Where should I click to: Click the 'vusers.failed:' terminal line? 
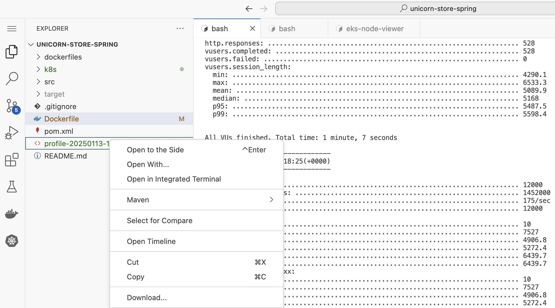pos(366,59)
